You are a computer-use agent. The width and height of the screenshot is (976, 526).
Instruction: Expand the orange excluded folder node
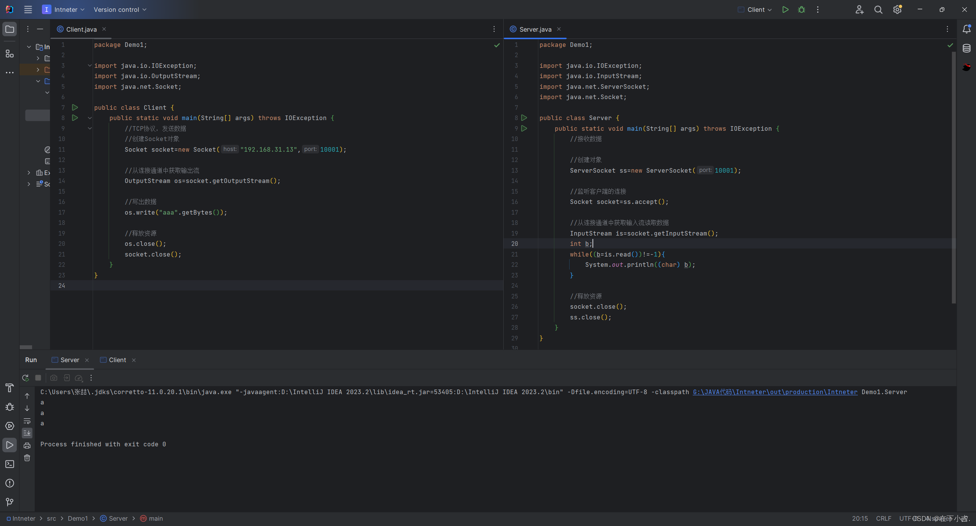point(38,70)
